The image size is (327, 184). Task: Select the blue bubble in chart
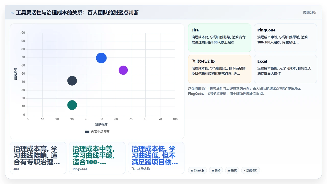click(101, 58)
